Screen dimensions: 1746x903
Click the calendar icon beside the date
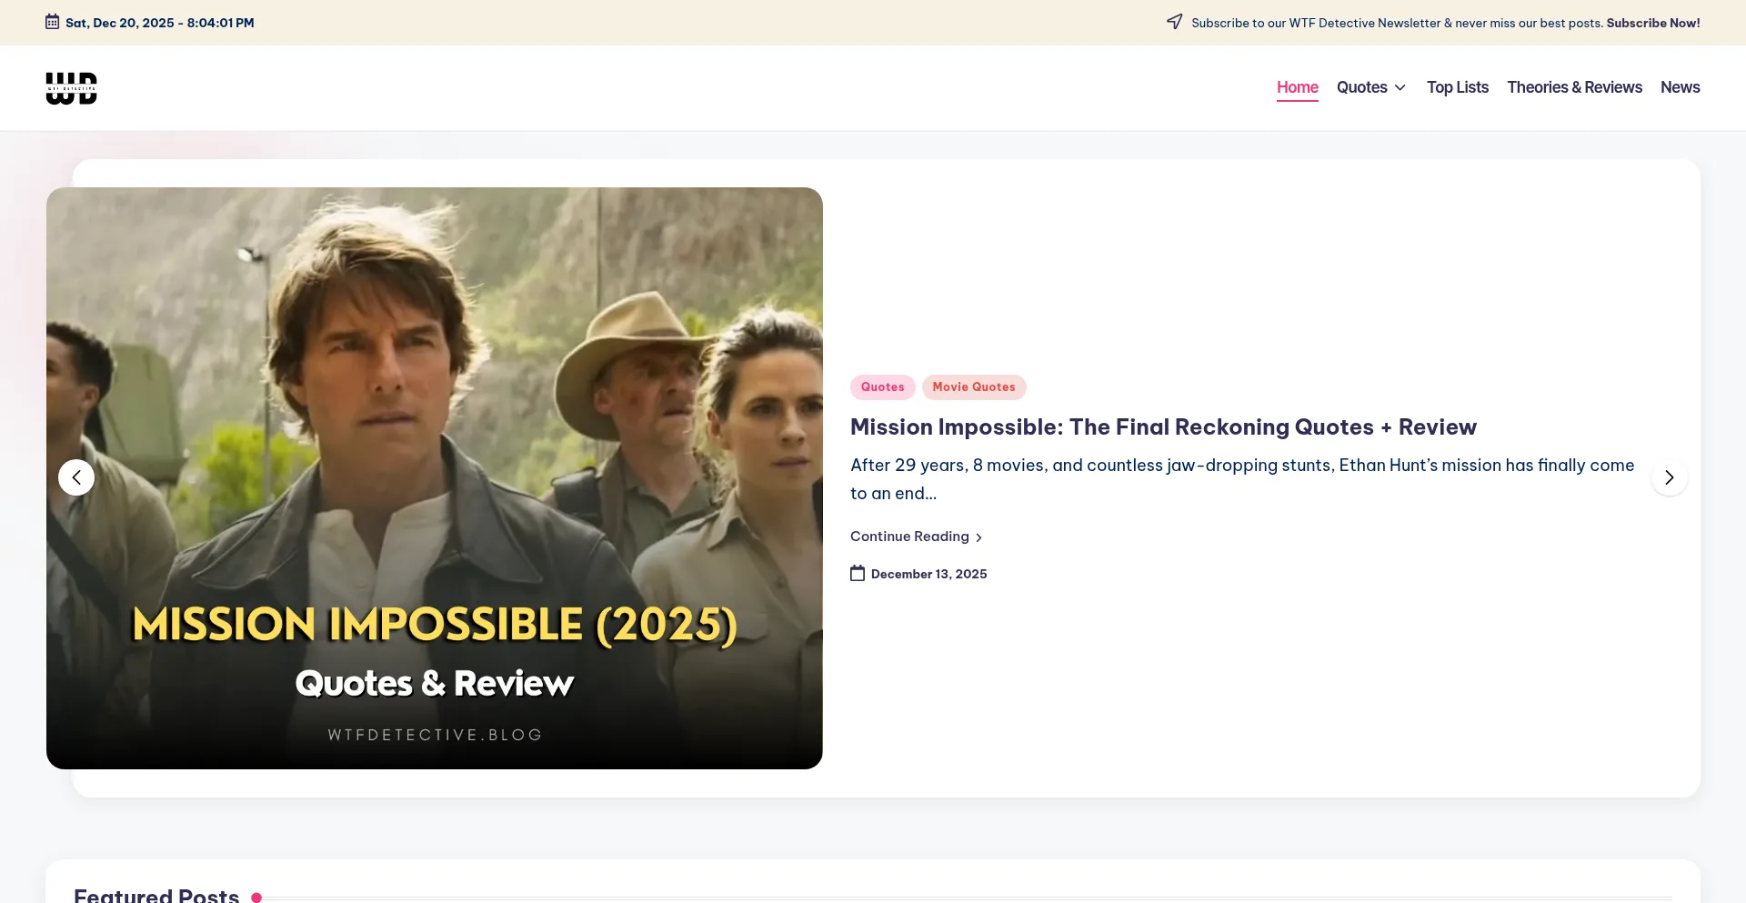53,22
